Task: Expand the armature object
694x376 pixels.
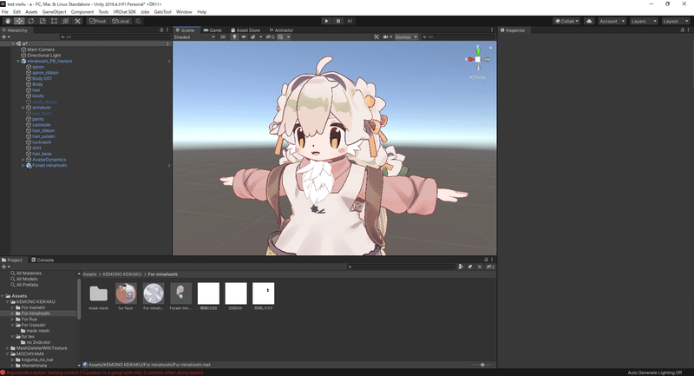Action: [x=23, y=108]
